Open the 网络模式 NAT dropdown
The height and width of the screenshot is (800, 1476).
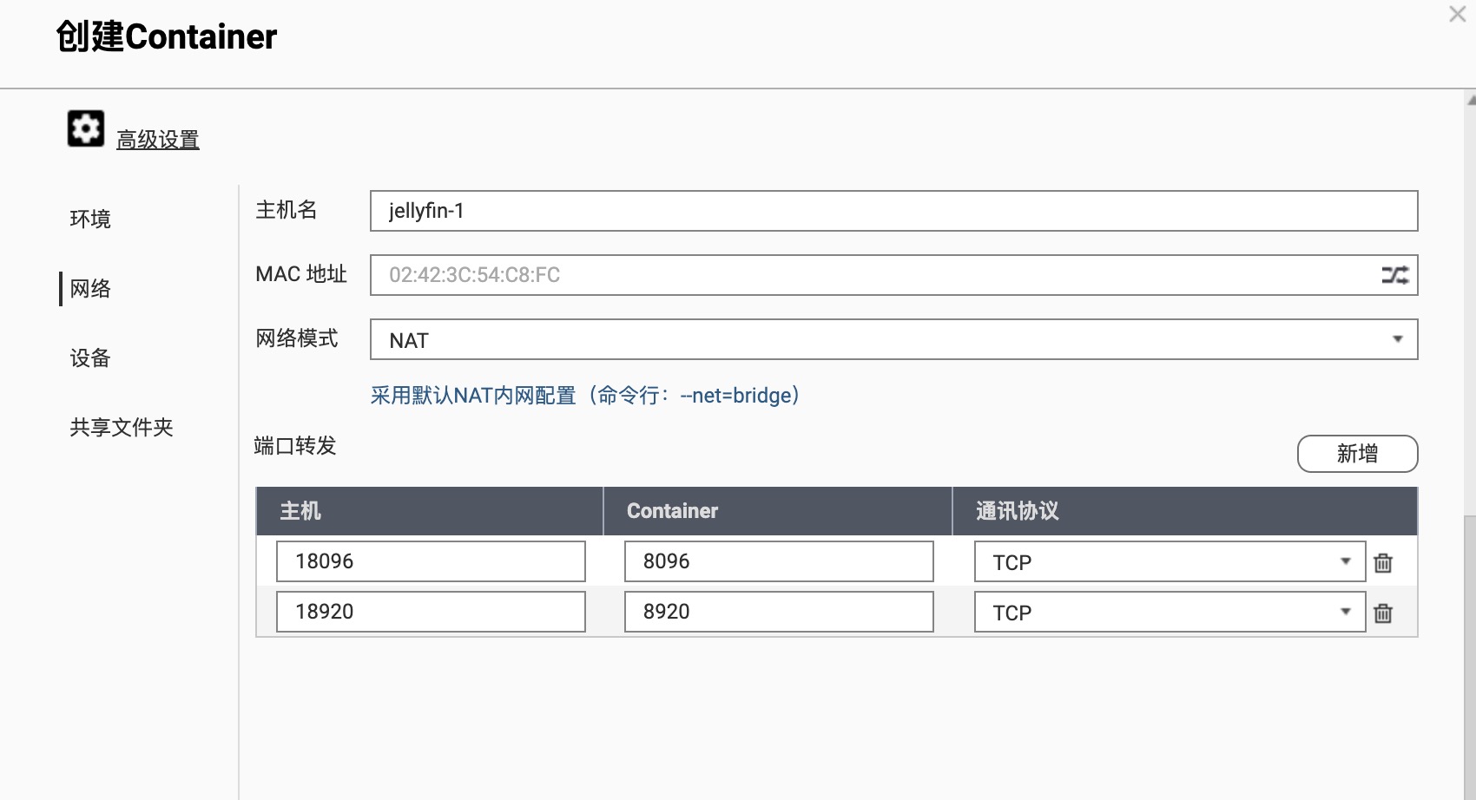[x=893, y=339]
